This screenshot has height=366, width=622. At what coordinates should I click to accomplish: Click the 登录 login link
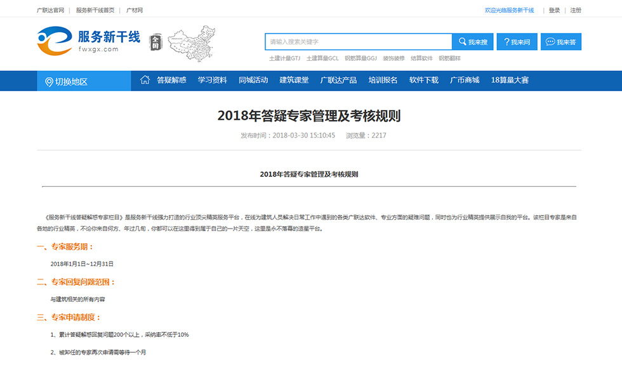pyautogui.click(x=554, y=11)
